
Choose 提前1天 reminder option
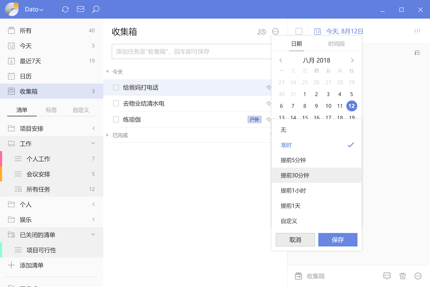[x=317, y=206]
